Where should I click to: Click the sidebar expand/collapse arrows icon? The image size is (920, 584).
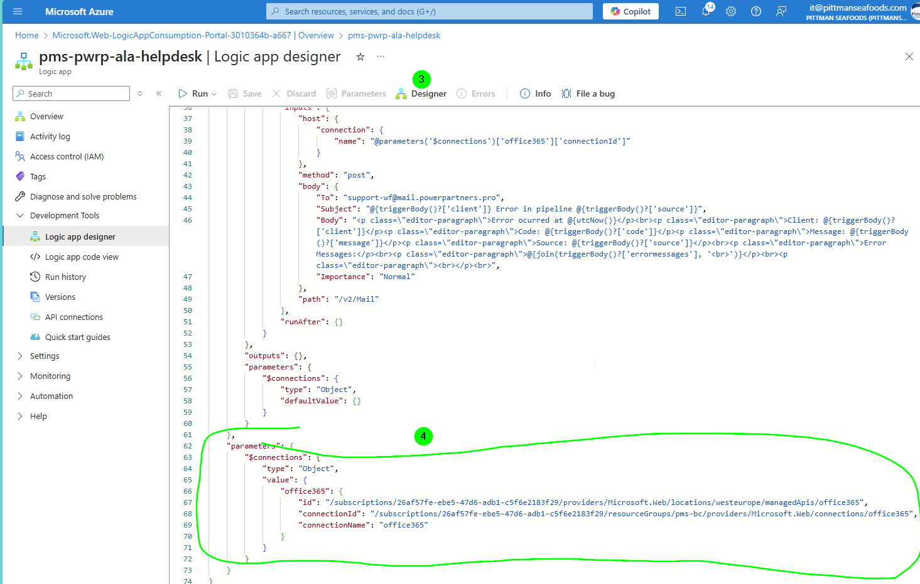tap(140, 93)
